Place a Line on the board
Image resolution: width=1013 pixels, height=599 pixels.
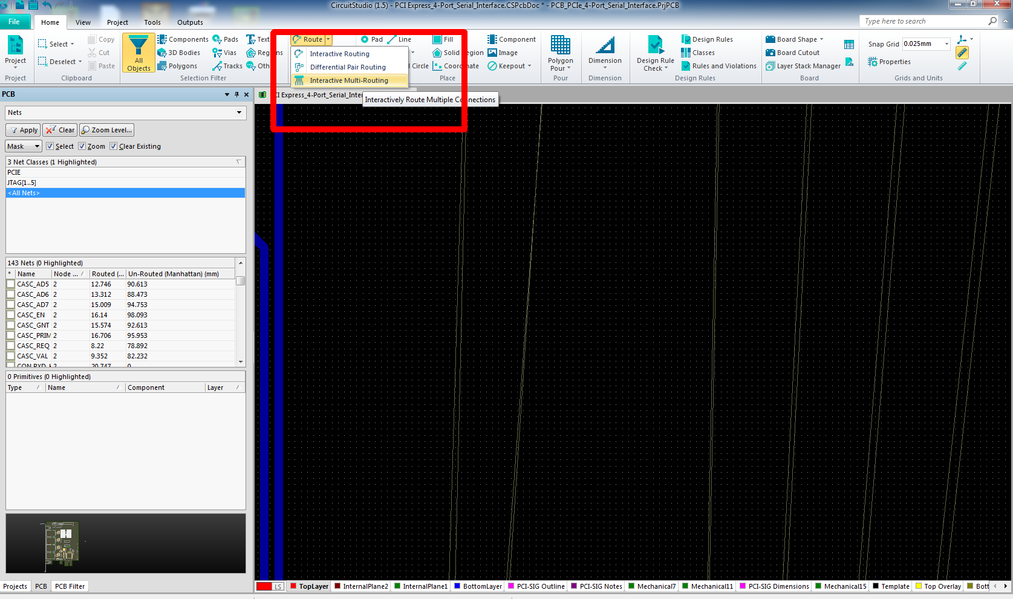pyautogui.click(x=399, y=39)
